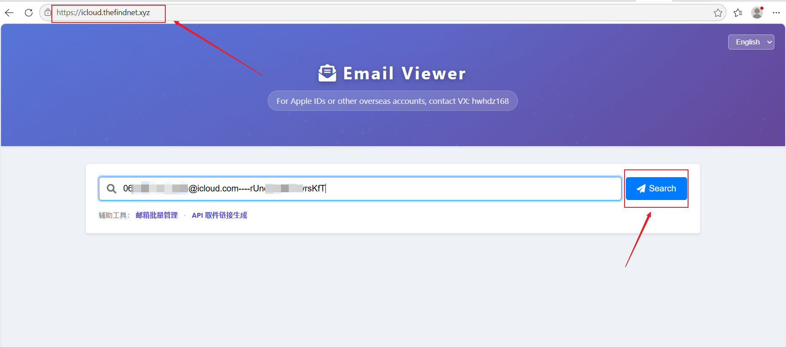Go back using the browser back arrow
786x347 pixels.
(x=9, y=13)
